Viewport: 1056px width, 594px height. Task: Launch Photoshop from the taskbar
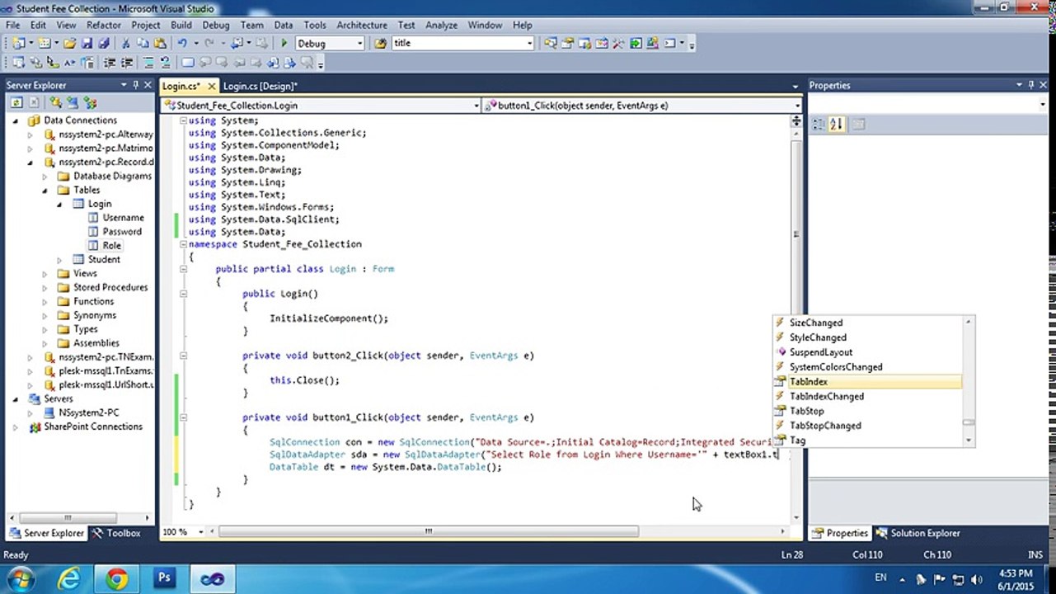pyautogui.click(x=164, y=578)
